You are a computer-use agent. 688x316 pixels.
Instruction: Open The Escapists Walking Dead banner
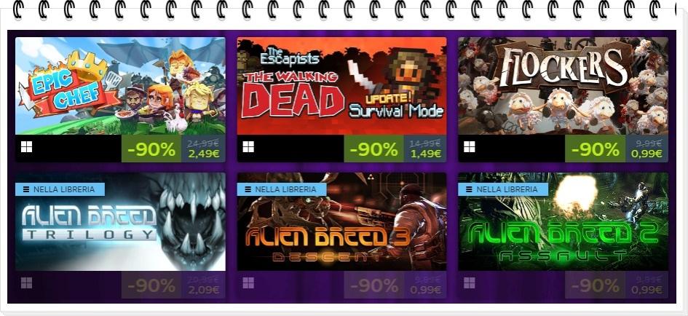341,86
